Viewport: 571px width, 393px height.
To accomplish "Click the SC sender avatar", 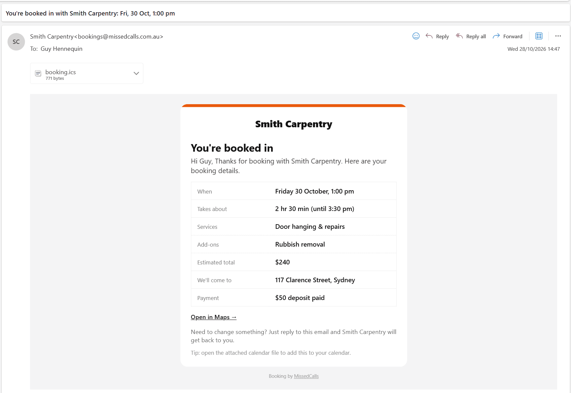I will coord(16,42).
